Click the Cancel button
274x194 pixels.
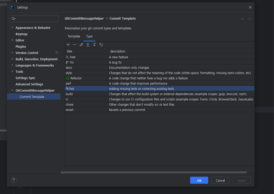[220, 180]
